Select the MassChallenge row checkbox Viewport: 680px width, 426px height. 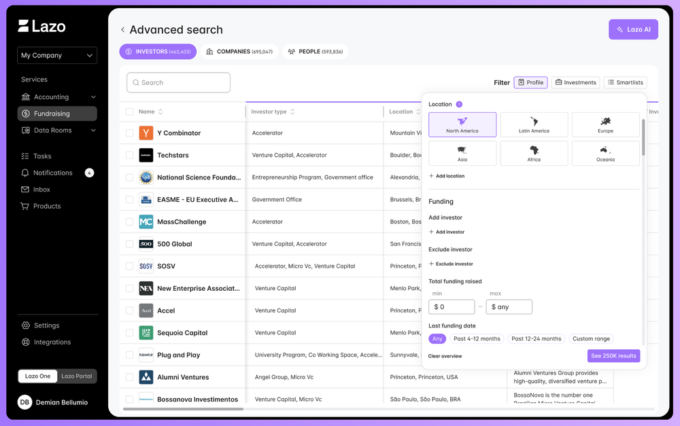point(129,222)
